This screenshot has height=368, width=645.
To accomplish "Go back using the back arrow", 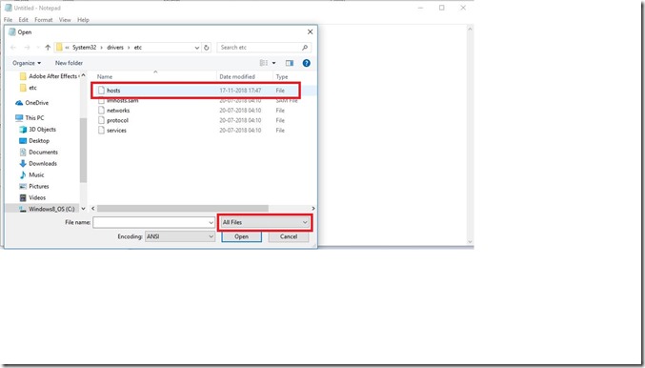I will pyautogui.click(x=12, y=48).
